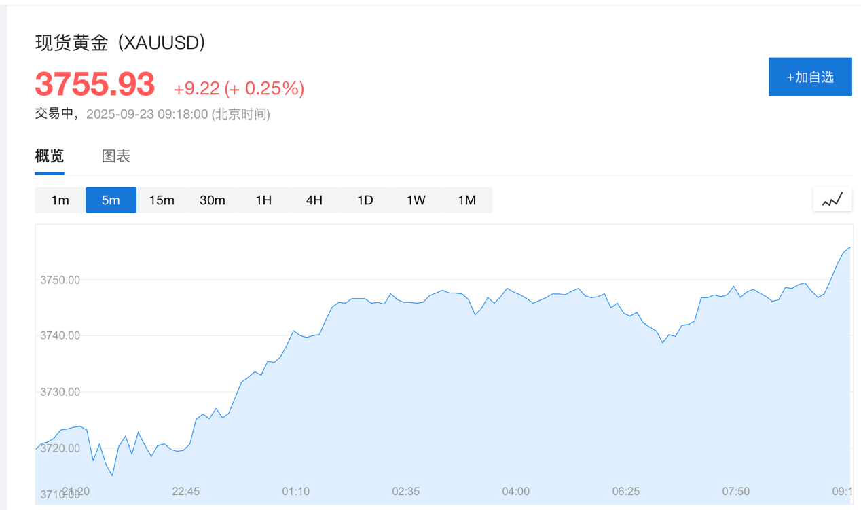Show the 1D daily chart
The image size is (861, 510).
tap(365, 200)
